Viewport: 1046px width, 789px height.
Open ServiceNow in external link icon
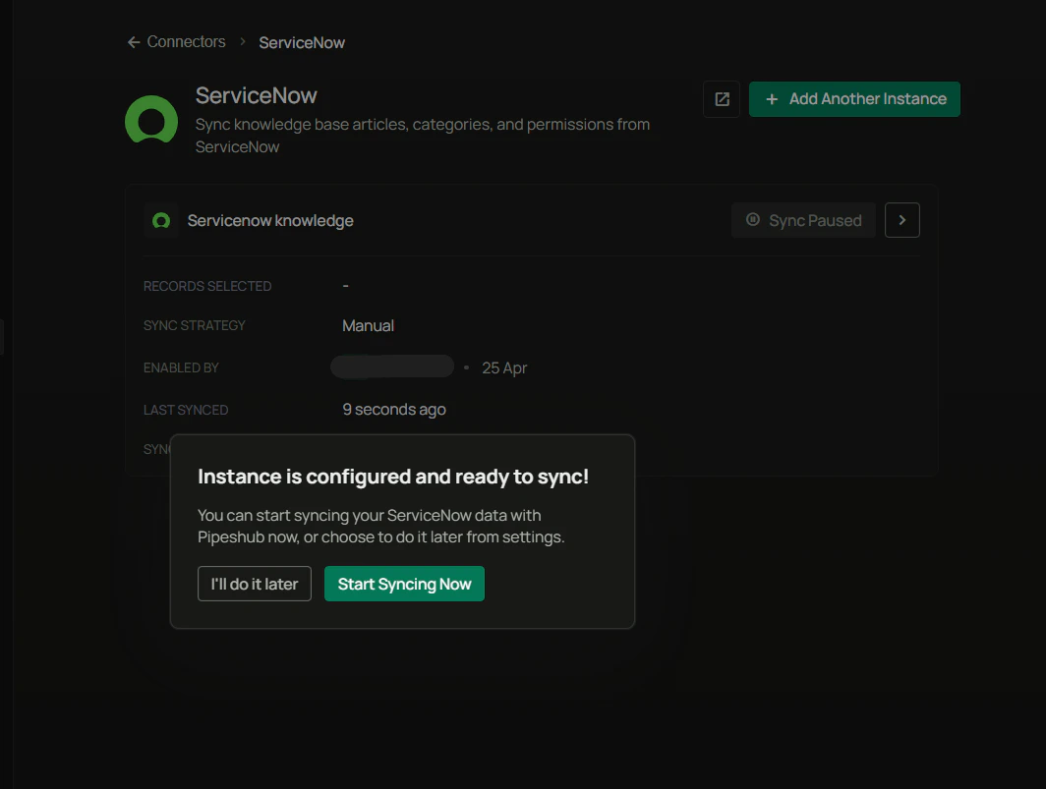point(722,99)
